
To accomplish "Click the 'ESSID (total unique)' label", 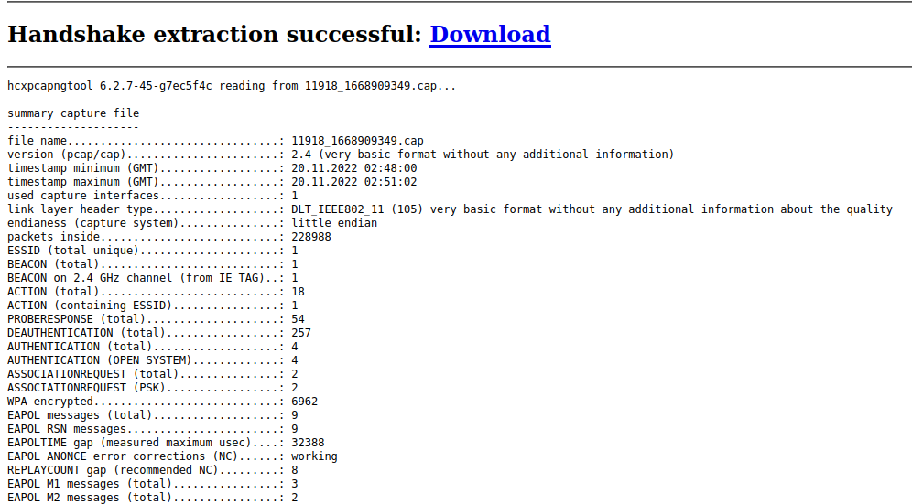I will pos(73,251).
